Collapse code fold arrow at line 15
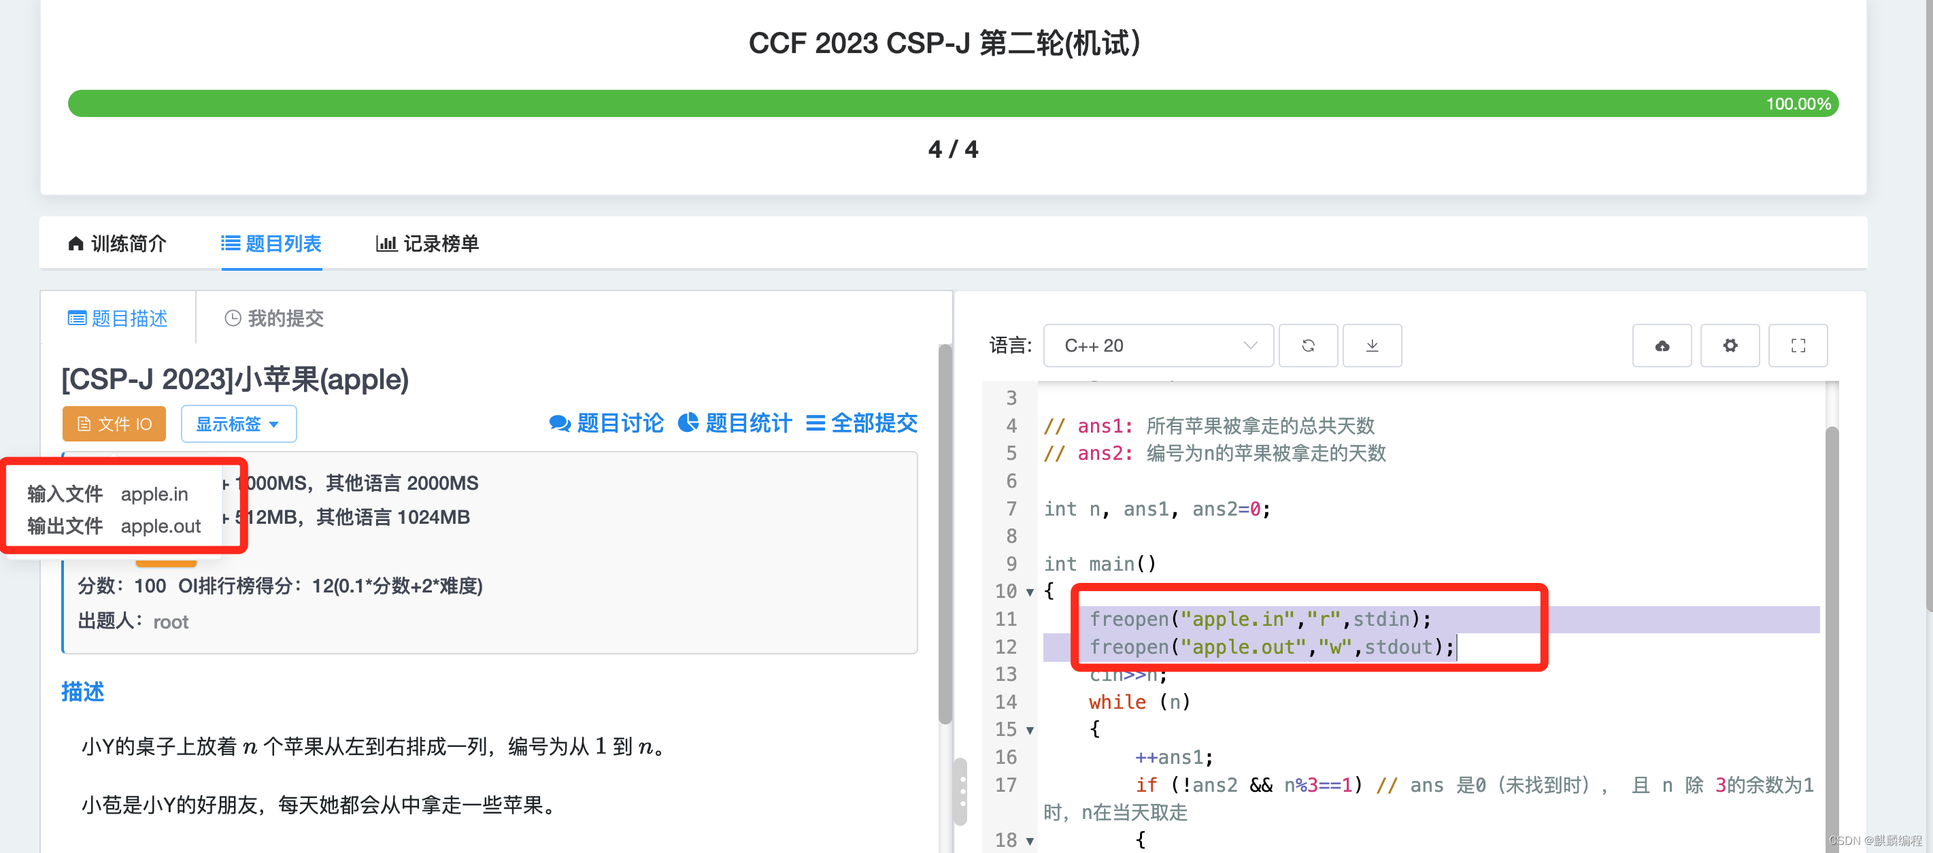 click(x=1030, y=730)
